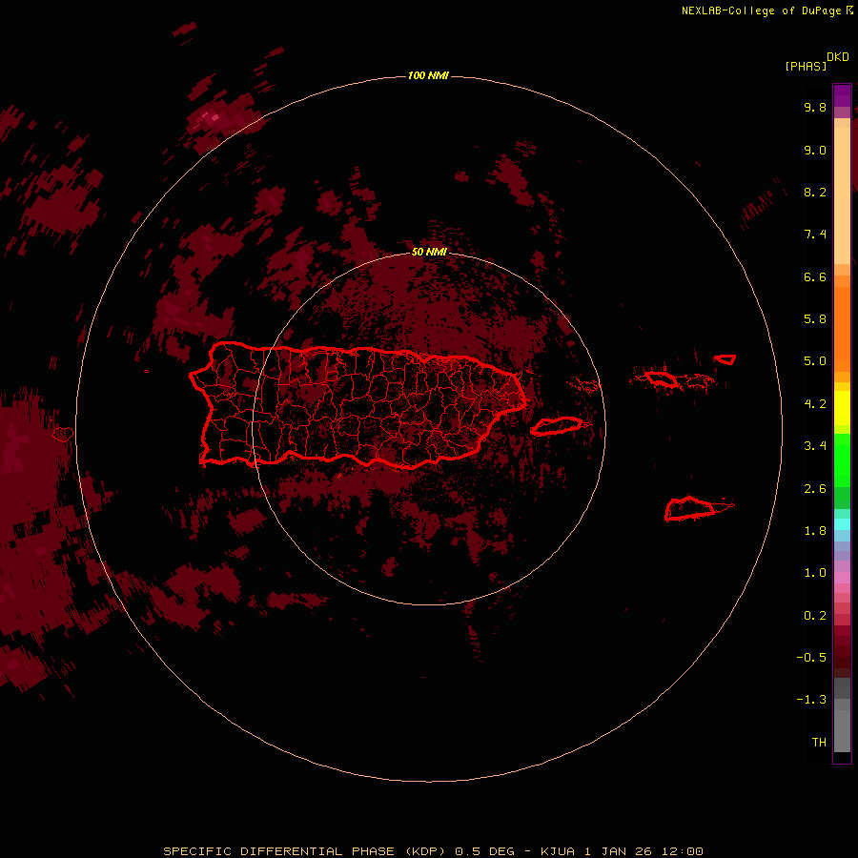Viewport: 858px width, 858px height.
Task: Select the 8.2 scale label
Action: coord(815,192)
